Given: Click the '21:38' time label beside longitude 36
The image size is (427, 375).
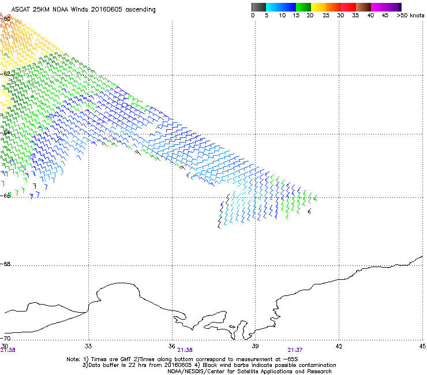Looking at the screenshot, I should tap(185, 350).
